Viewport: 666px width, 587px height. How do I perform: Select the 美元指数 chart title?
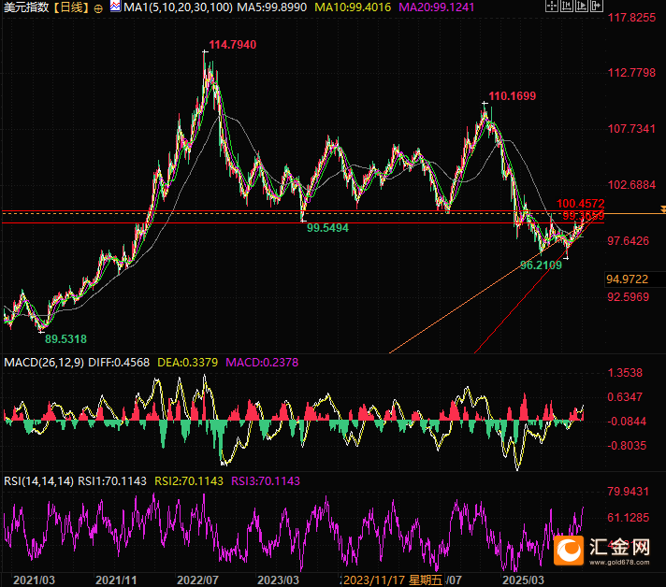click(x=26, y=7)
